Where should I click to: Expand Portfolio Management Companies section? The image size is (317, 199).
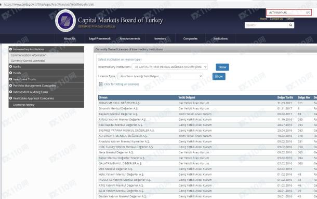pyautogui.click(x=10, y=86)
